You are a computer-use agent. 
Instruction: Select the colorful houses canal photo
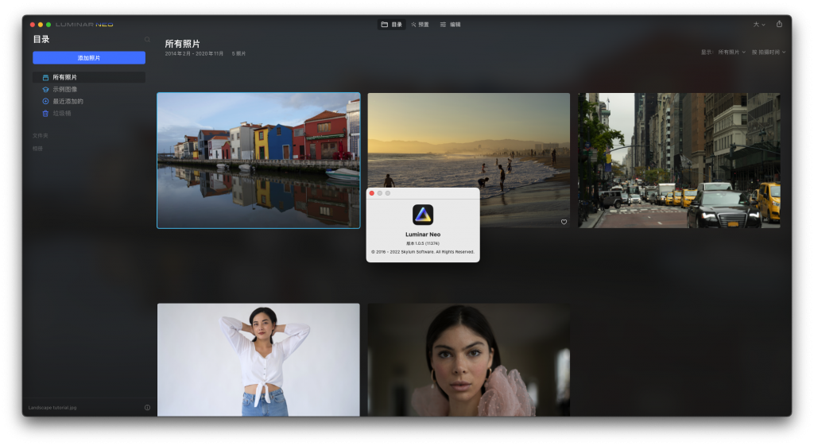(x=258, y=161)
